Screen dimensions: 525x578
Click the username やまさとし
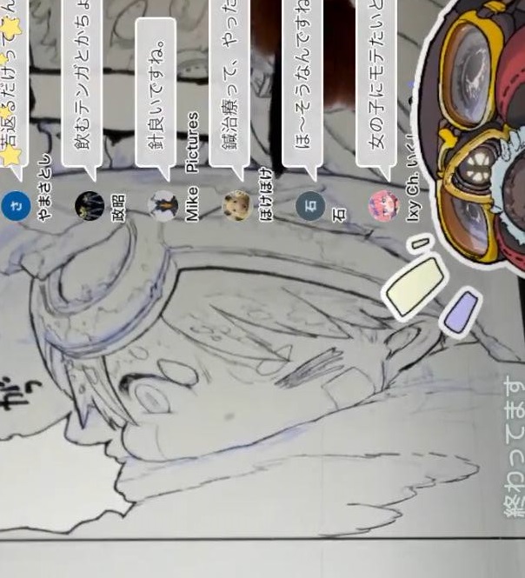coord(44,187)
